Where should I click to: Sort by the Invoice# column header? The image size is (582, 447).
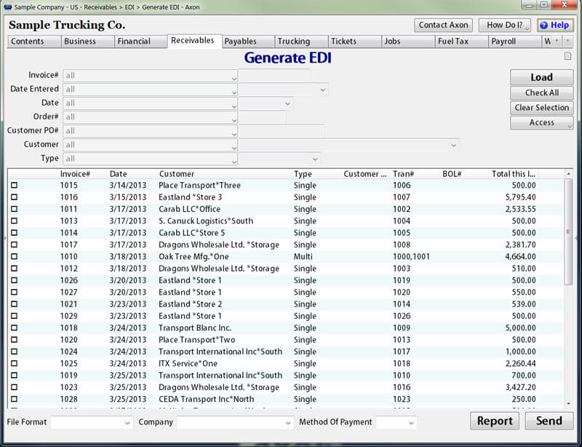tap(75, 174)
